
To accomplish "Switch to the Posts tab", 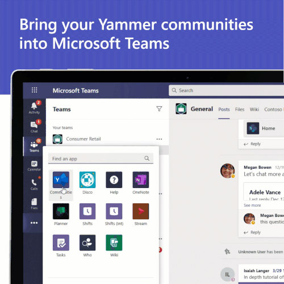I will click(x=224, y=110).
